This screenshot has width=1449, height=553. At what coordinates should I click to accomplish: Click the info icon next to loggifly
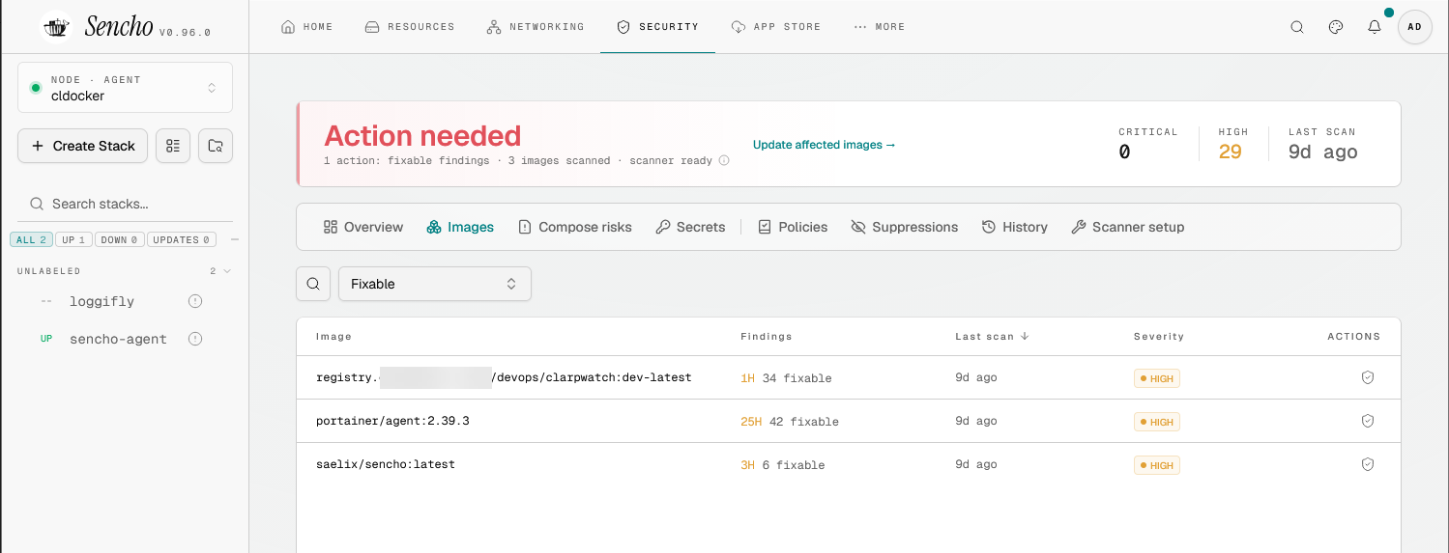click(x=195, y=301)
